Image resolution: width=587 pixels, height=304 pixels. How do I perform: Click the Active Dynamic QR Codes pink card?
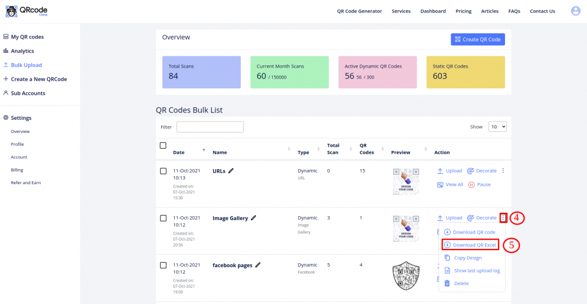click(377, 72)
